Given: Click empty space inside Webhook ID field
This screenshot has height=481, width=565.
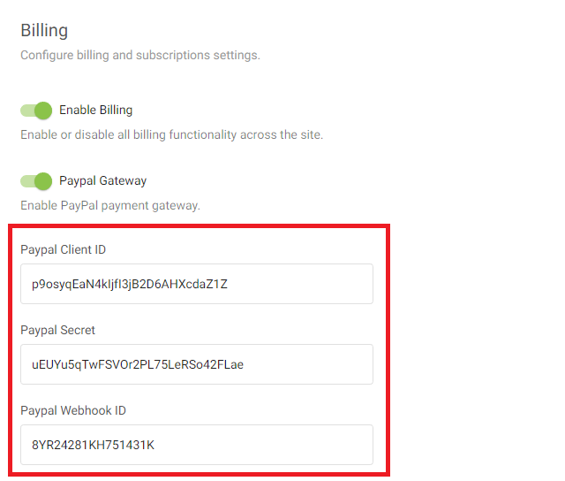Looking at the screenshot, I should [263, 445].
